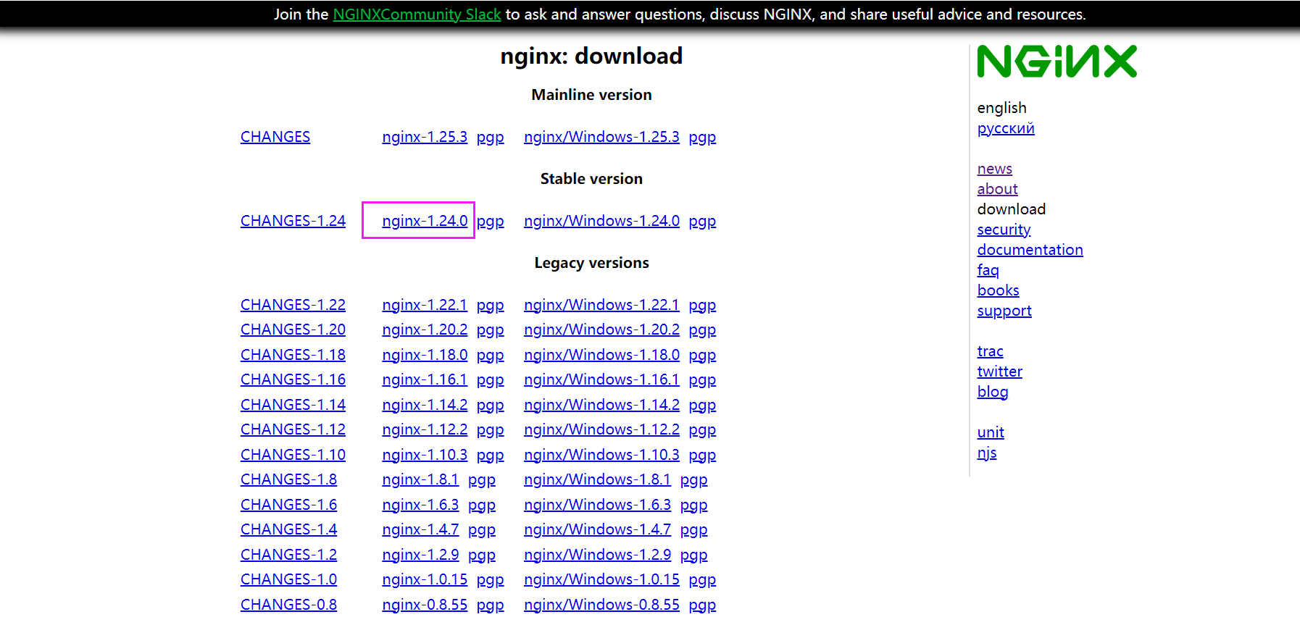This screenshot has width=1300, height=617.
Task: Open the books page
Action: point(998,290)
